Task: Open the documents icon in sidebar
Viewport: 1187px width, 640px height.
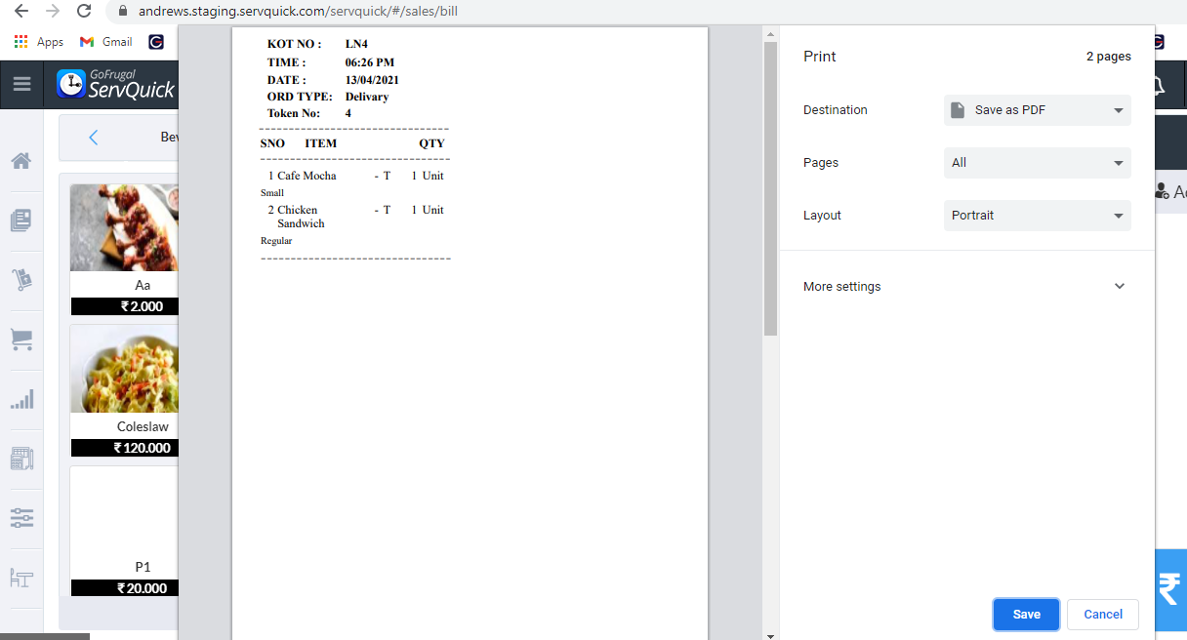Action: click(21, 220)
